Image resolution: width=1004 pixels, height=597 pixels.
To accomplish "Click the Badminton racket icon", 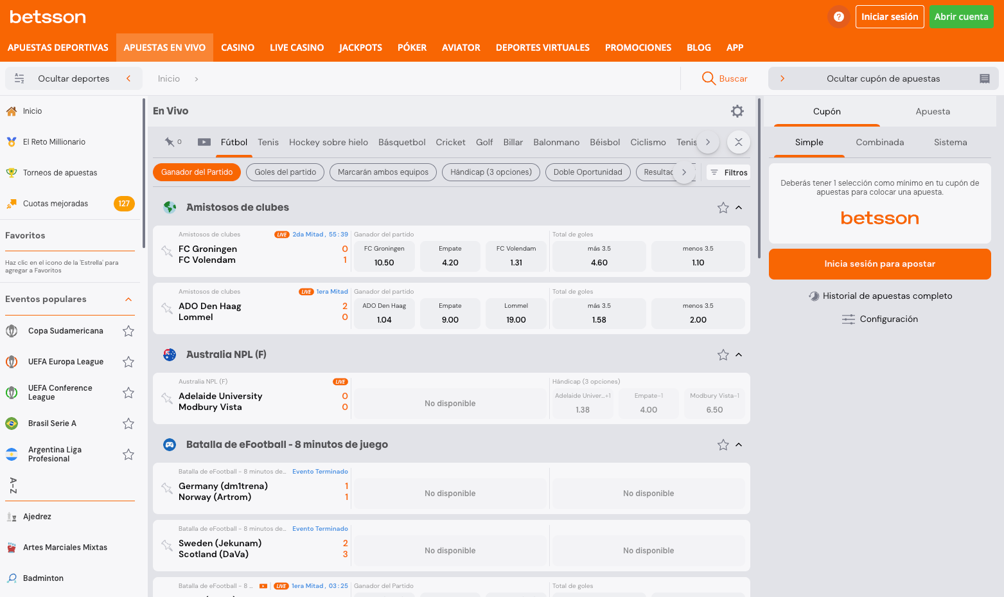I will pos(12,578).
